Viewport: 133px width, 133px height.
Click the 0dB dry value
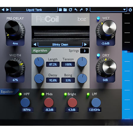[106, 80]
